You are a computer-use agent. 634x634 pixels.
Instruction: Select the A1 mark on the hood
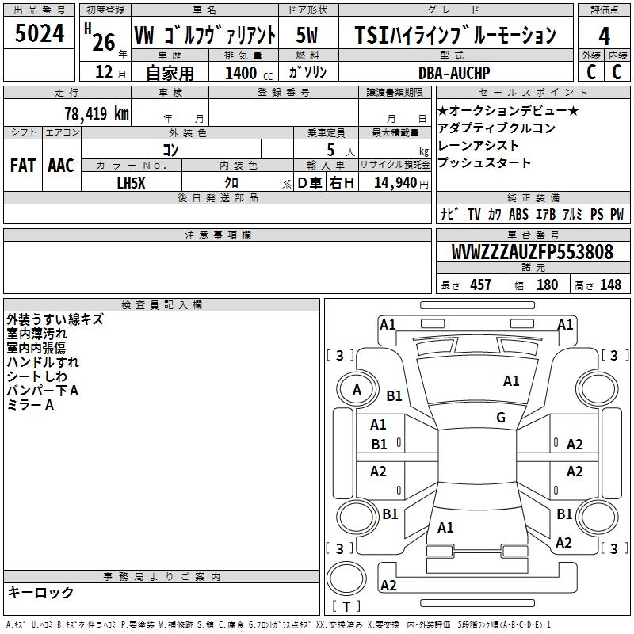(511, 381)
